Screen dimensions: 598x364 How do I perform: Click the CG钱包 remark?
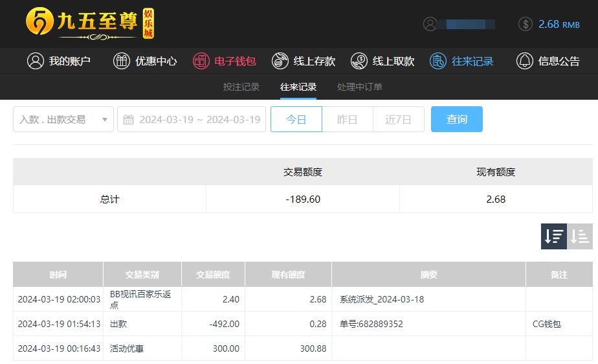tap(546, 324)
